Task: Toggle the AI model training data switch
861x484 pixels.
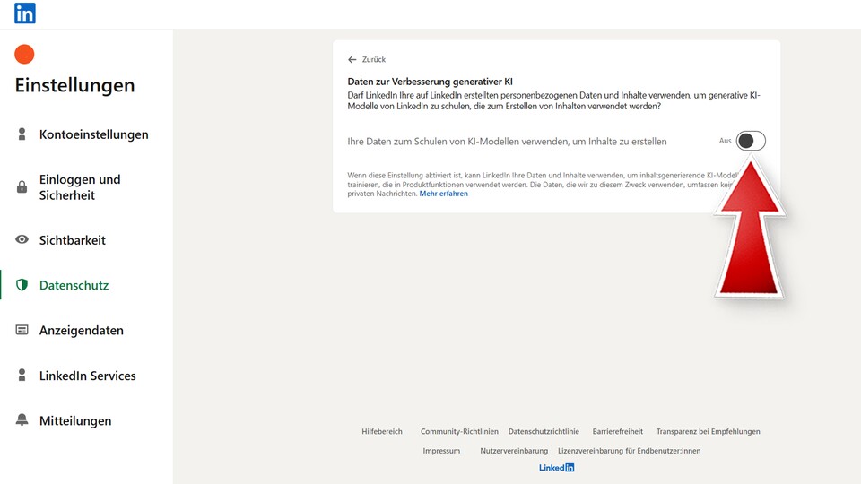Action: click(x=751, y=141)
